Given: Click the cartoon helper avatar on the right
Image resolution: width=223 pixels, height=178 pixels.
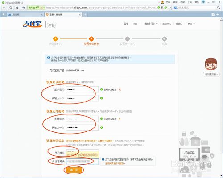Looking at the screenshot, I should point(211,64).
